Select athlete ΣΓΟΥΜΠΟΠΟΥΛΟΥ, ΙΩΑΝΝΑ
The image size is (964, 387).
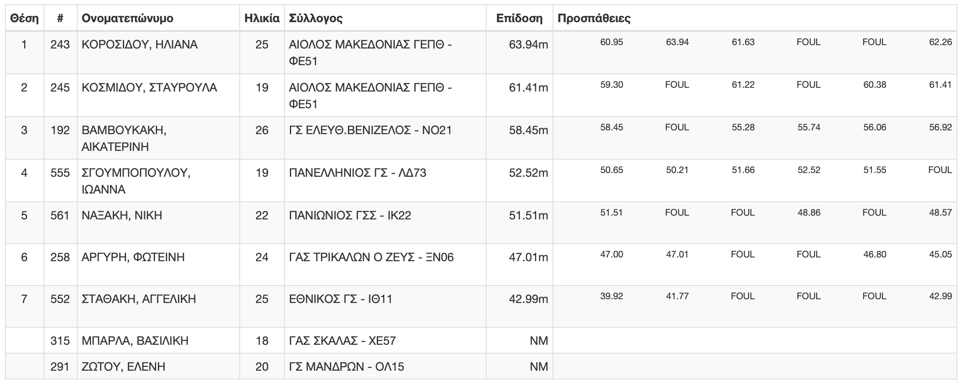click(x=136, y=181)
